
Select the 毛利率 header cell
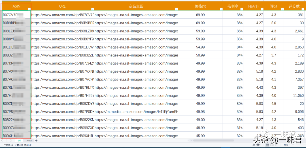click(233, 6)
